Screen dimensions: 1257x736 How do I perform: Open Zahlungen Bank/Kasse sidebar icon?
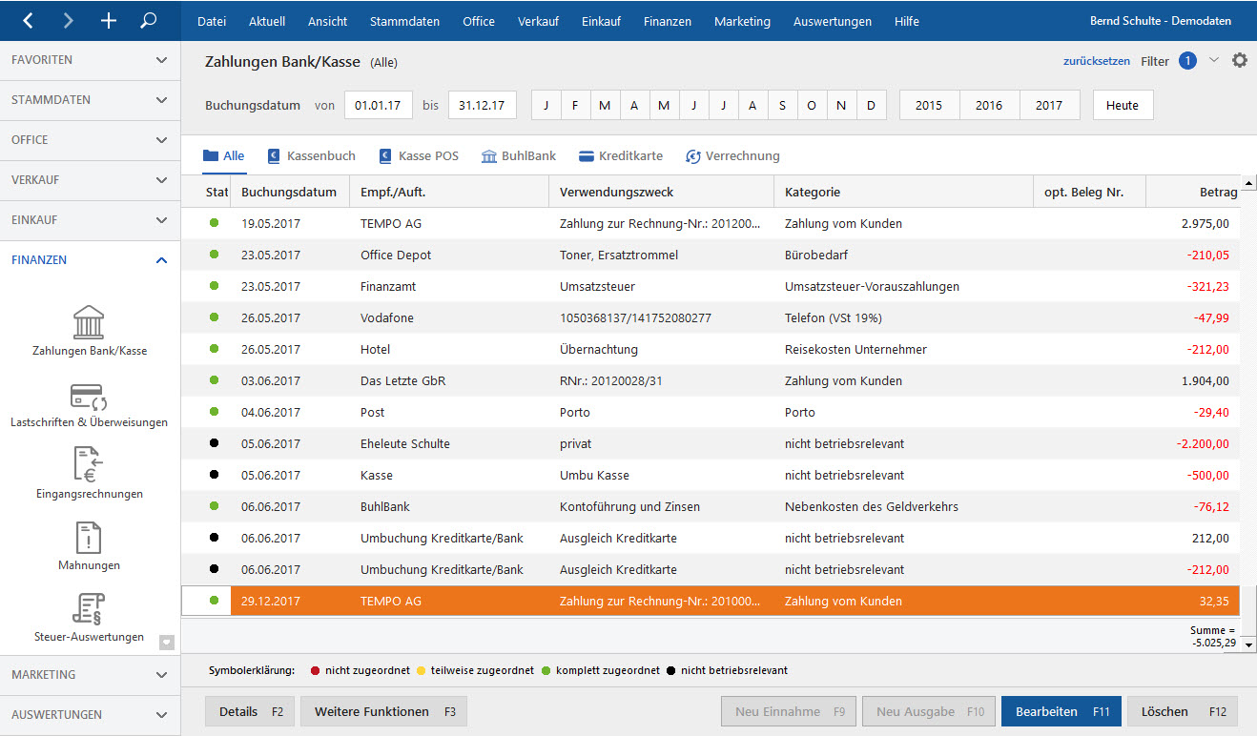pos(90,331)
